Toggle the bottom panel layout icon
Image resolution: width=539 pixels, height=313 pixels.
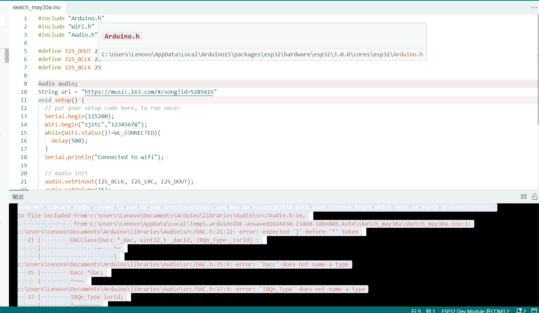click(x=534, y=311)
